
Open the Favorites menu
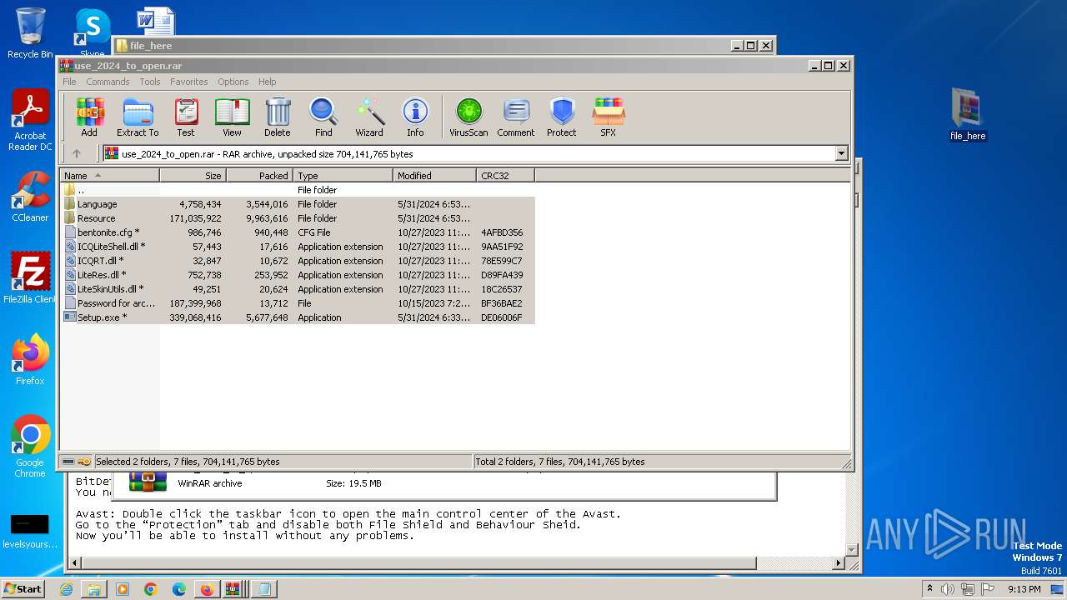click(x=189, y=82)
